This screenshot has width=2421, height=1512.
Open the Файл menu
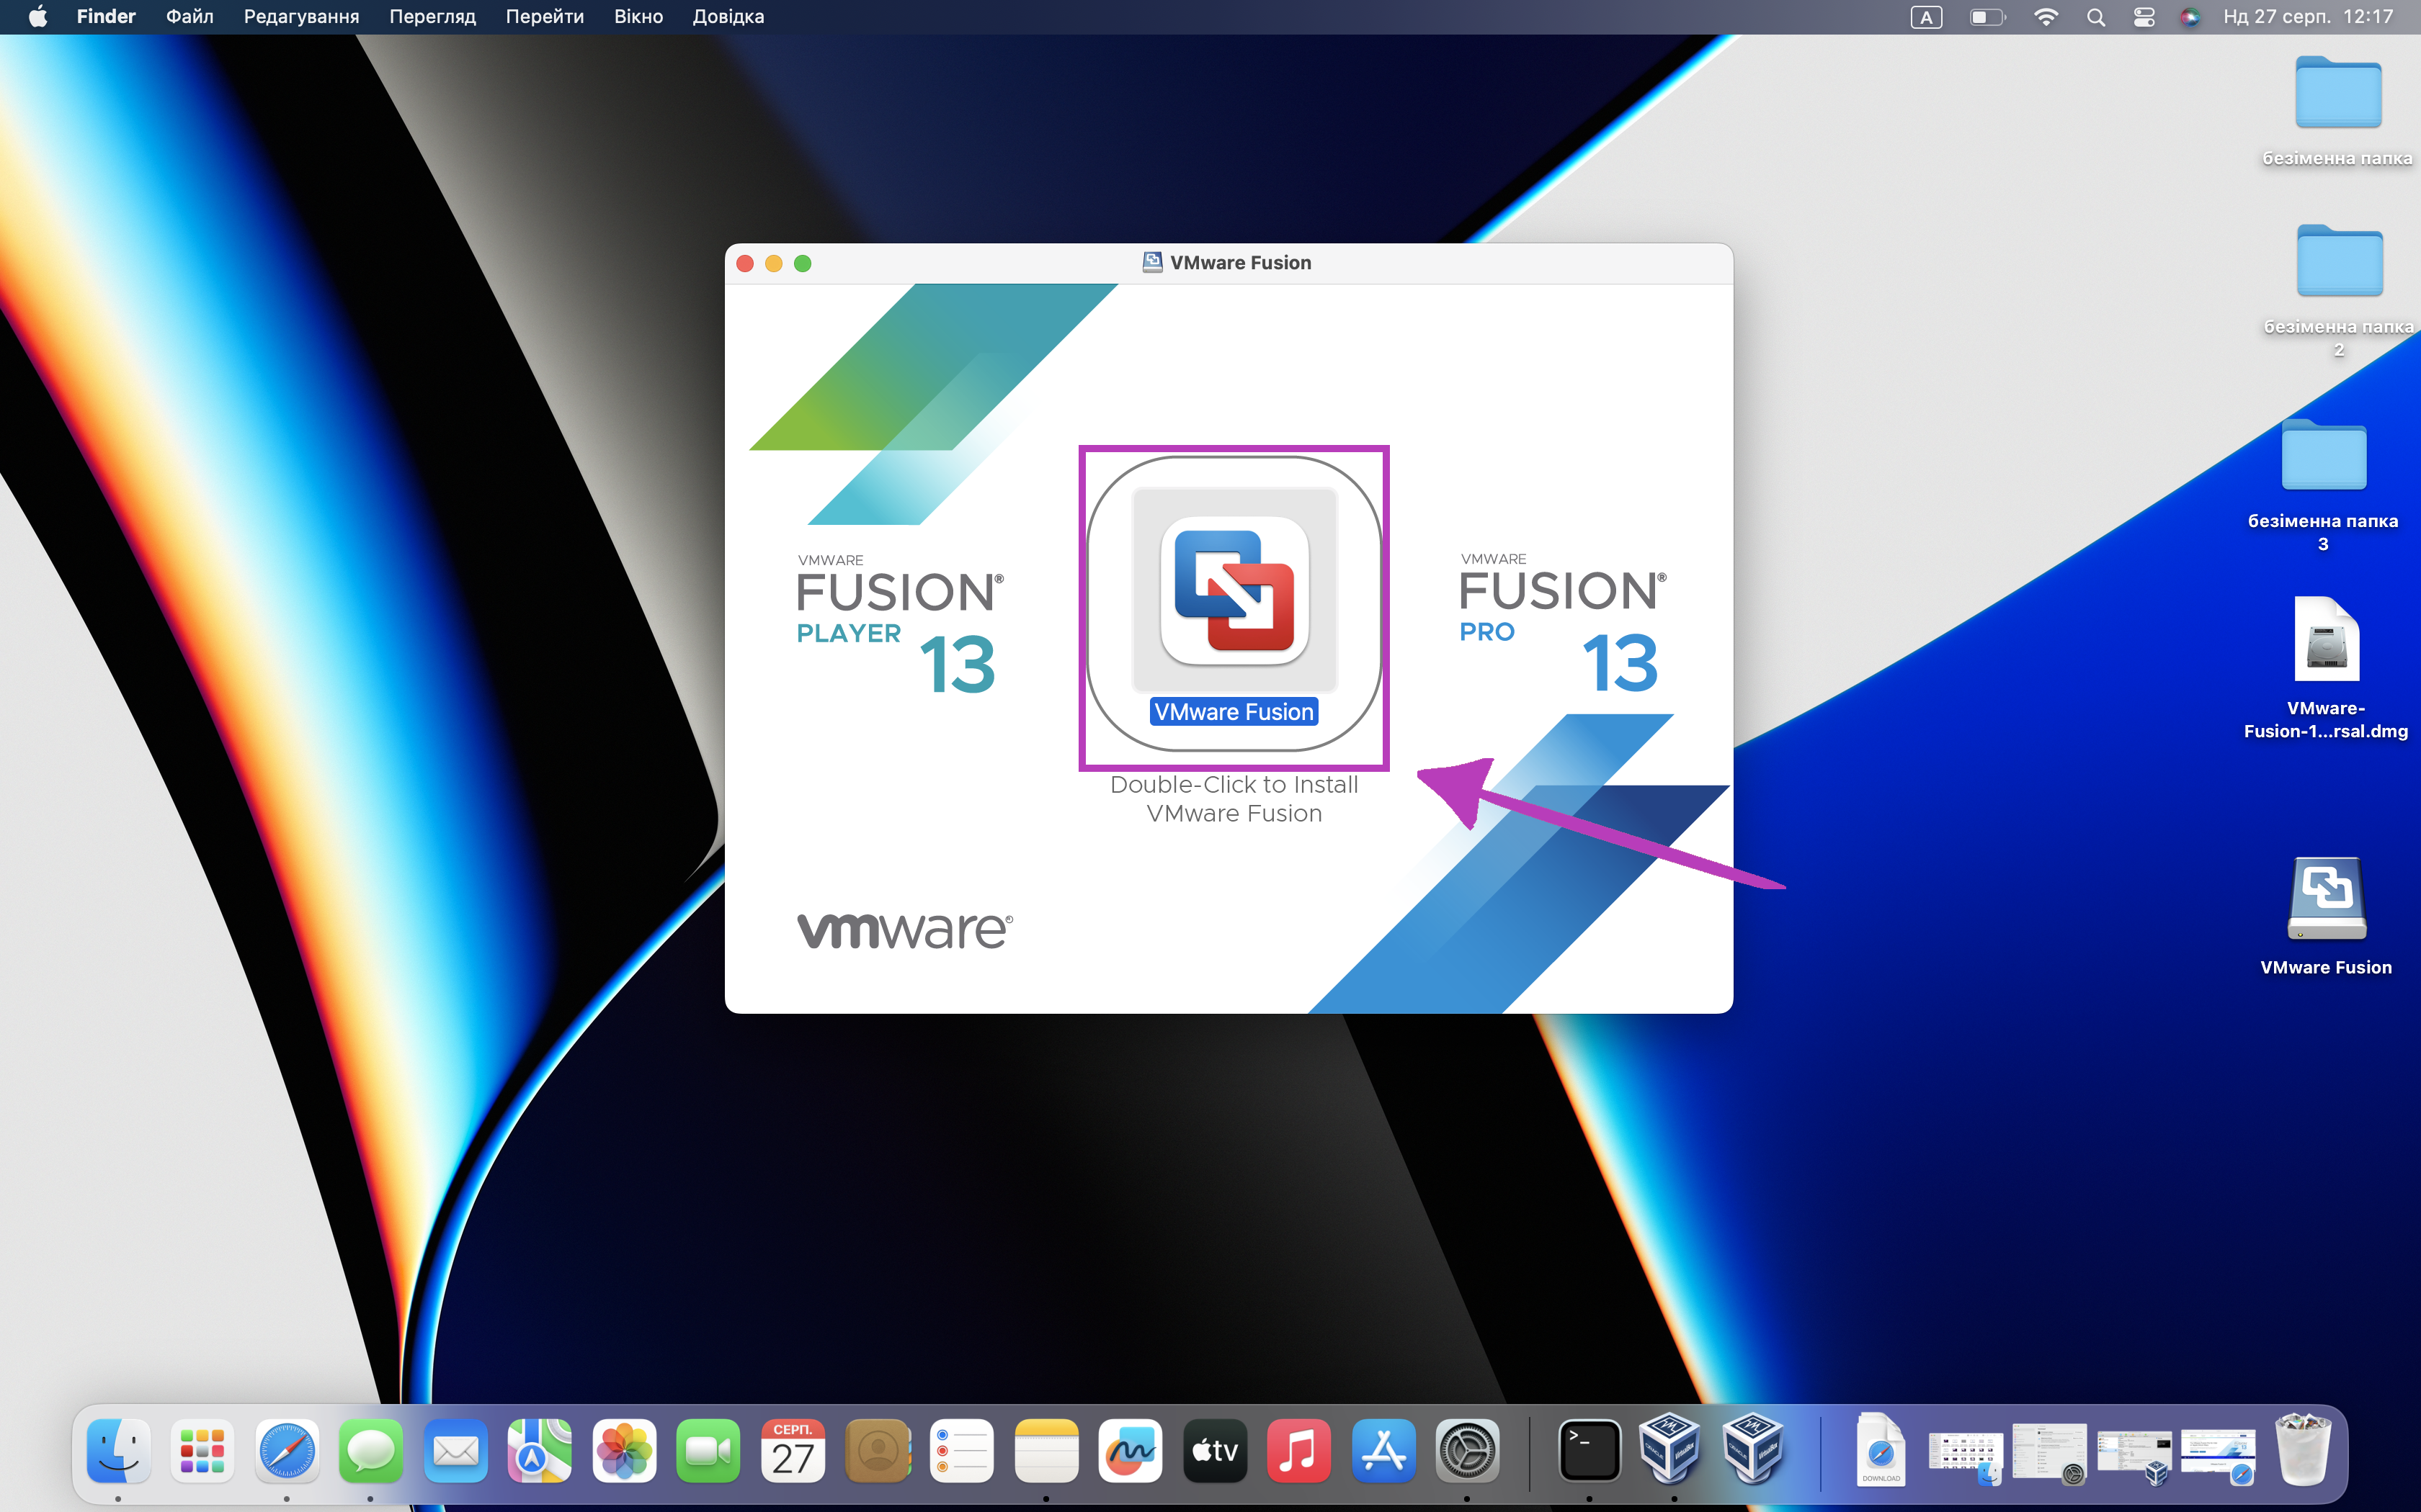pos(190,17)
